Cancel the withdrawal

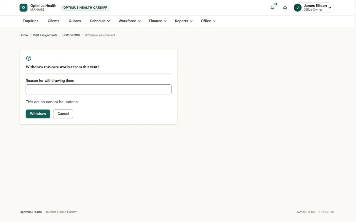coord(63,114)
